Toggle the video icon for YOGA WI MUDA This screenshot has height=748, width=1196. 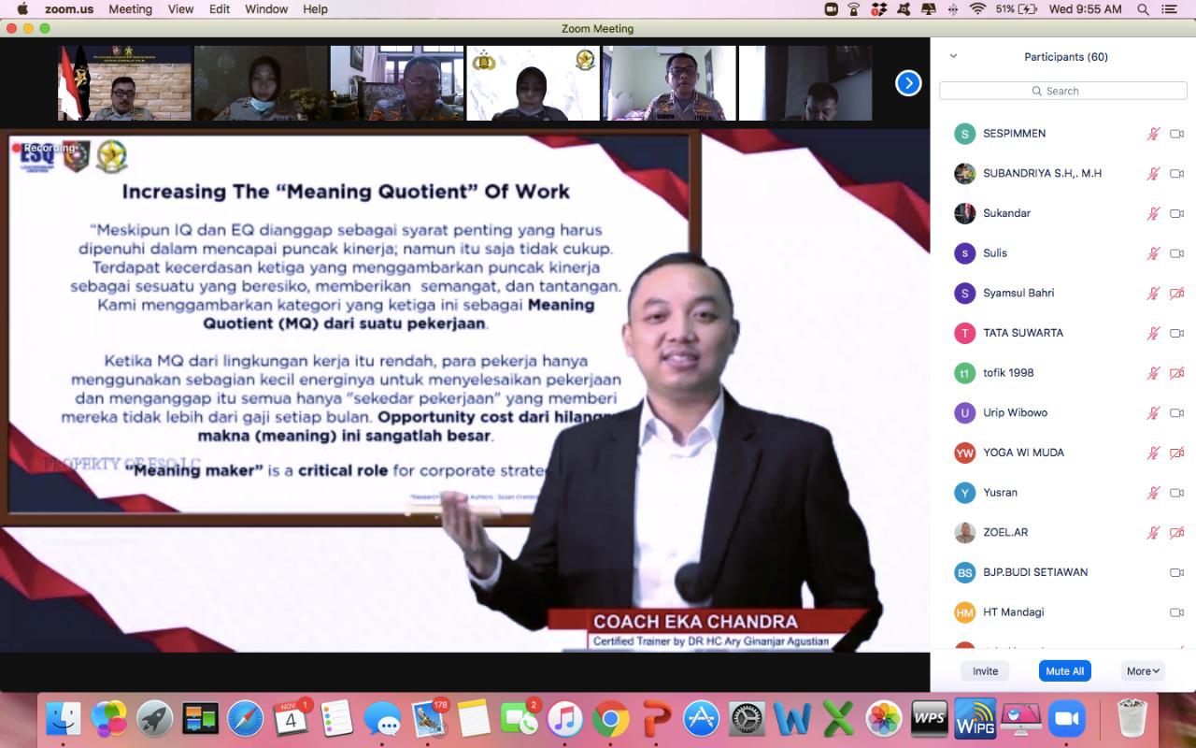(1176, 453)
